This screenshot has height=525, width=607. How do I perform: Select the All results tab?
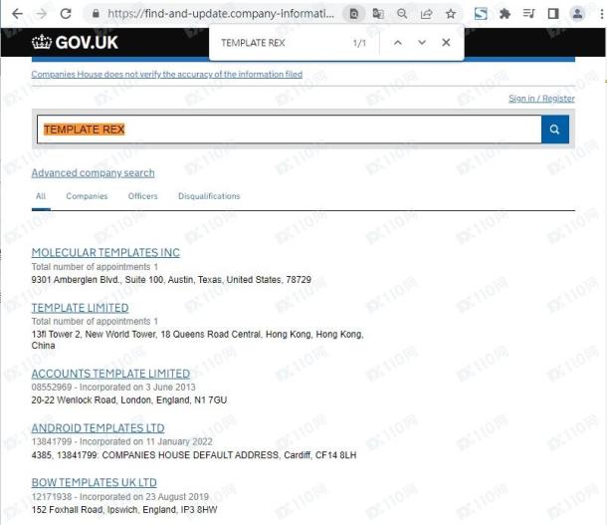point(41,196)
